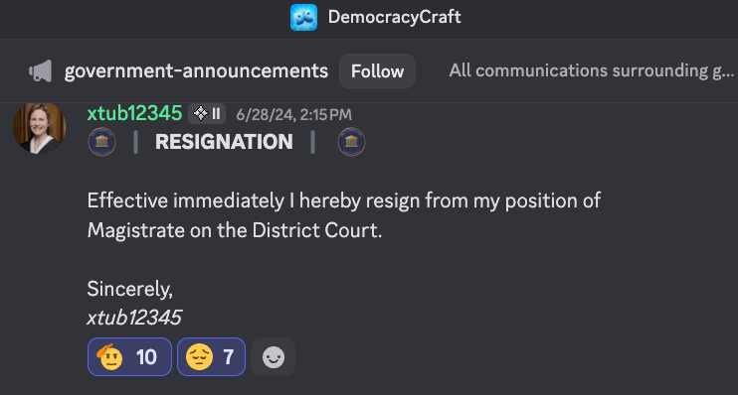Open the xtub12345 username in green
This screenshot has height=395, width=738.
coord(134,113)
